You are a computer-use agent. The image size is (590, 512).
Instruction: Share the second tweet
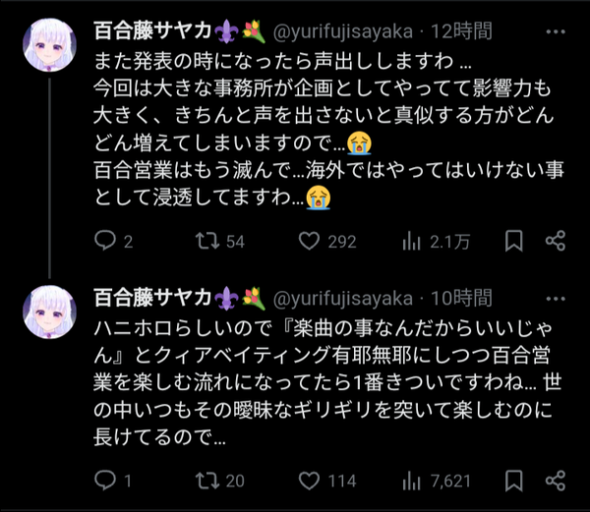click(x=556, y=481)
